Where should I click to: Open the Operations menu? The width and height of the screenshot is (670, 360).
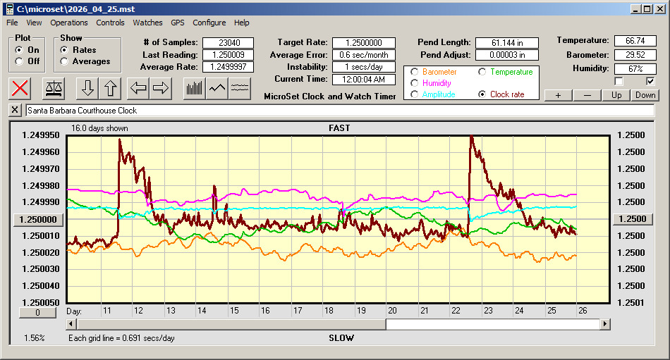coord(69,23)
